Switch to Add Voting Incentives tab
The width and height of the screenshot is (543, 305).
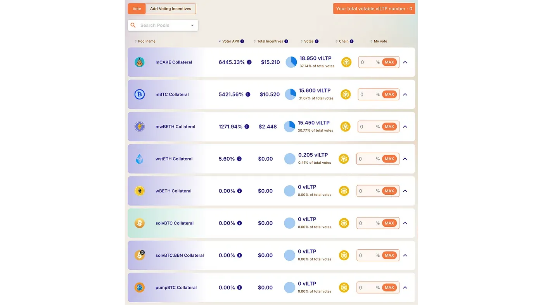171,9
